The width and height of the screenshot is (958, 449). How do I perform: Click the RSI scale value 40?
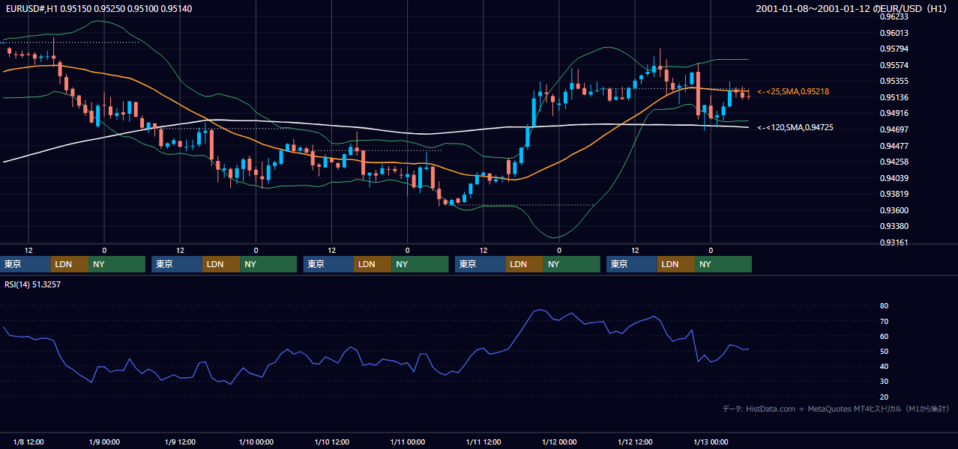point(885,366)
